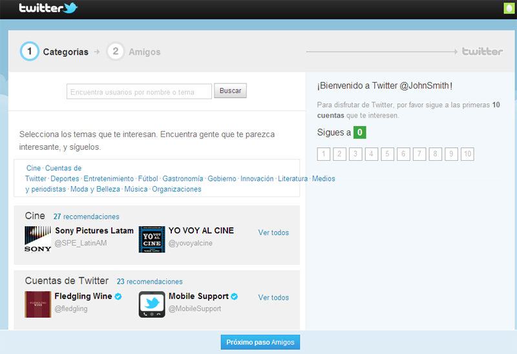Image resolution: width=517 pixels, height=354 pixels.
Task: Click the YO VOY AL CINE avatar
Action: 152,239
